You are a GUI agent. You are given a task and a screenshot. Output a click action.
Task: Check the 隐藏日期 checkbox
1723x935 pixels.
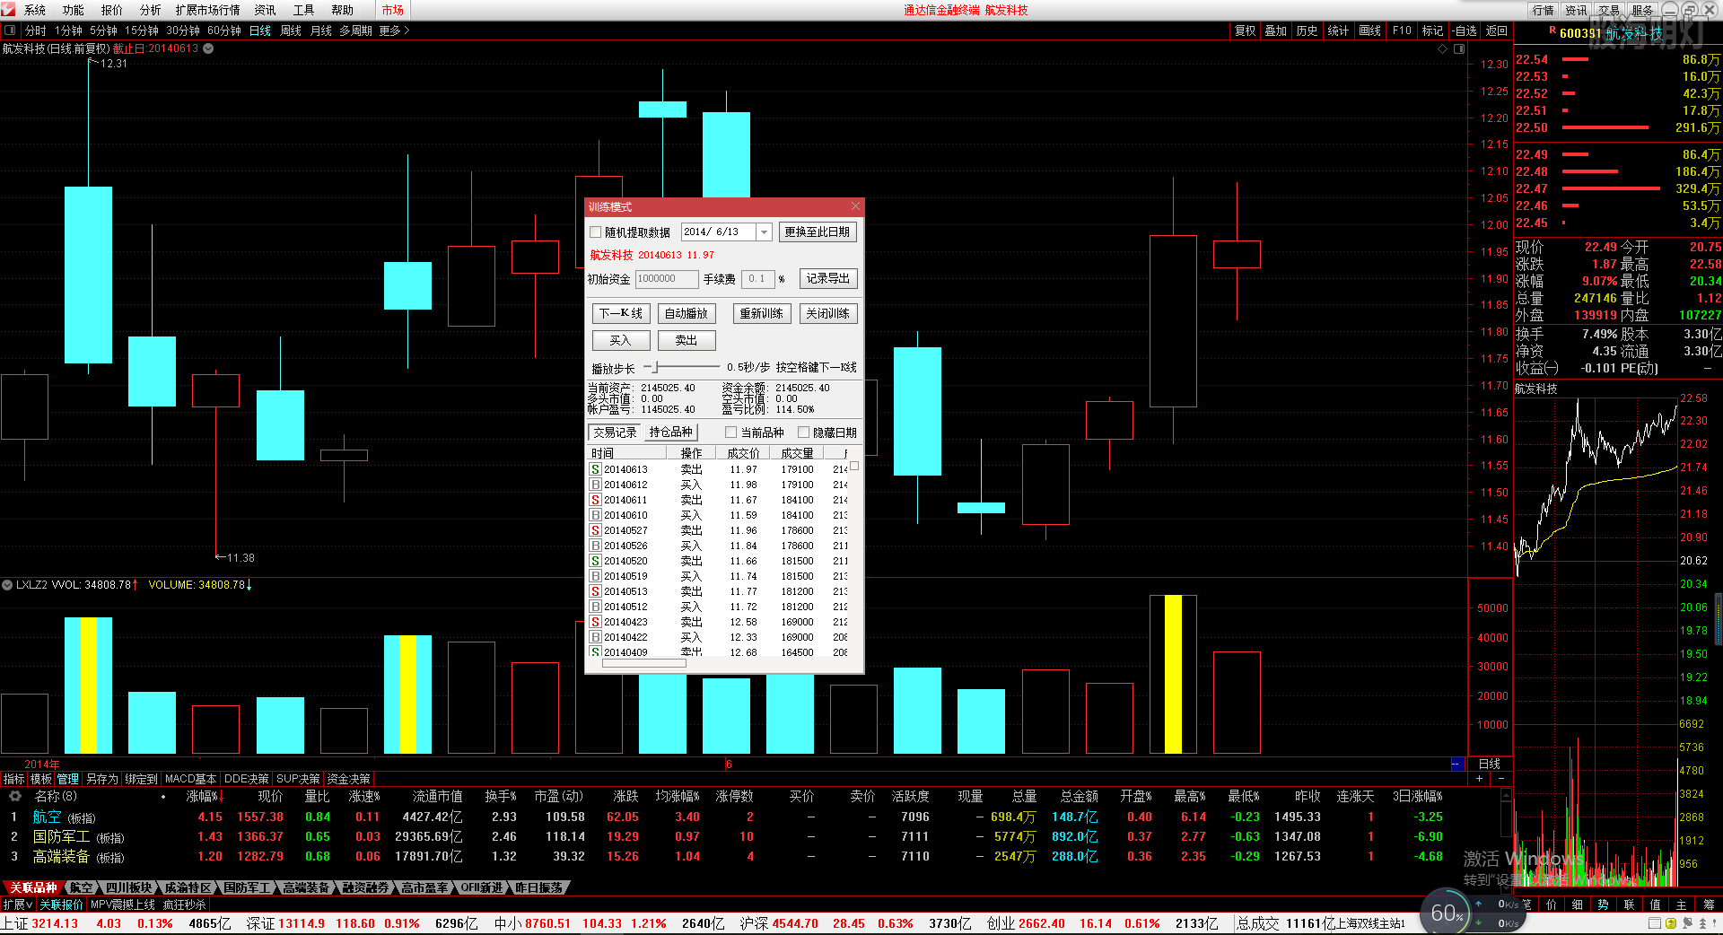pos(804,433)
